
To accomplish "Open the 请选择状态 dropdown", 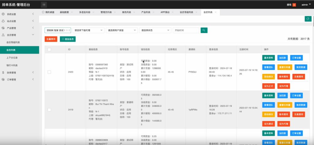I will point(155,30).
